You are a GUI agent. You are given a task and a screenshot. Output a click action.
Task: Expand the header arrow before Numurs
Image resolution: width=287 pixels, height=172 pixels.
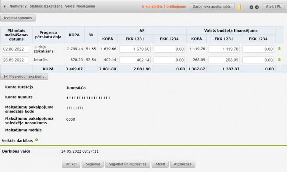[4, 6]
